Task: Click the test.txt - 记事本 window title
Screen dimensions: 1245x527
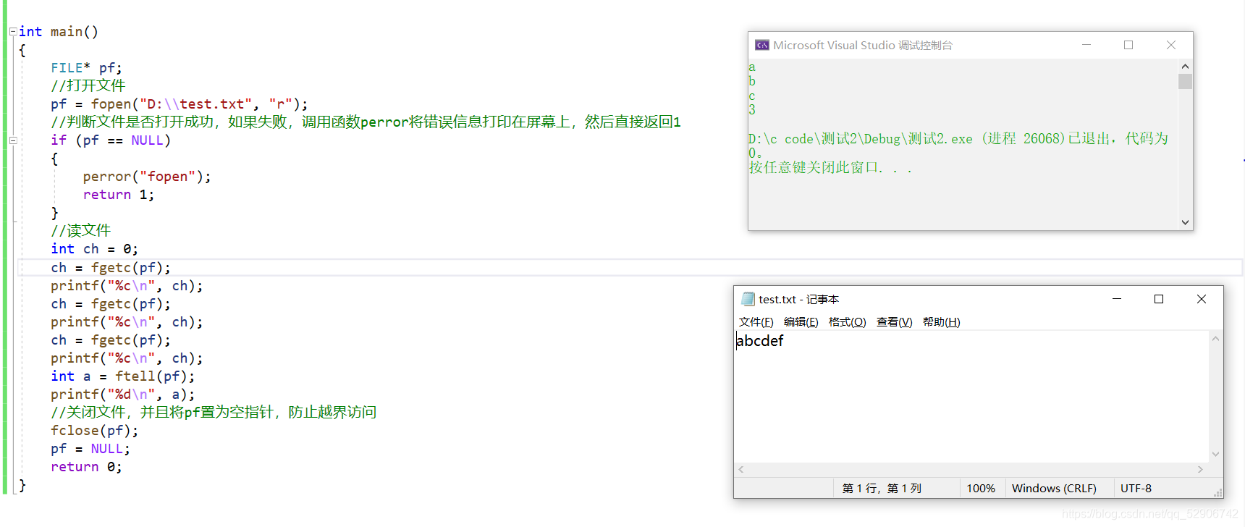Action: coord(799,299)
